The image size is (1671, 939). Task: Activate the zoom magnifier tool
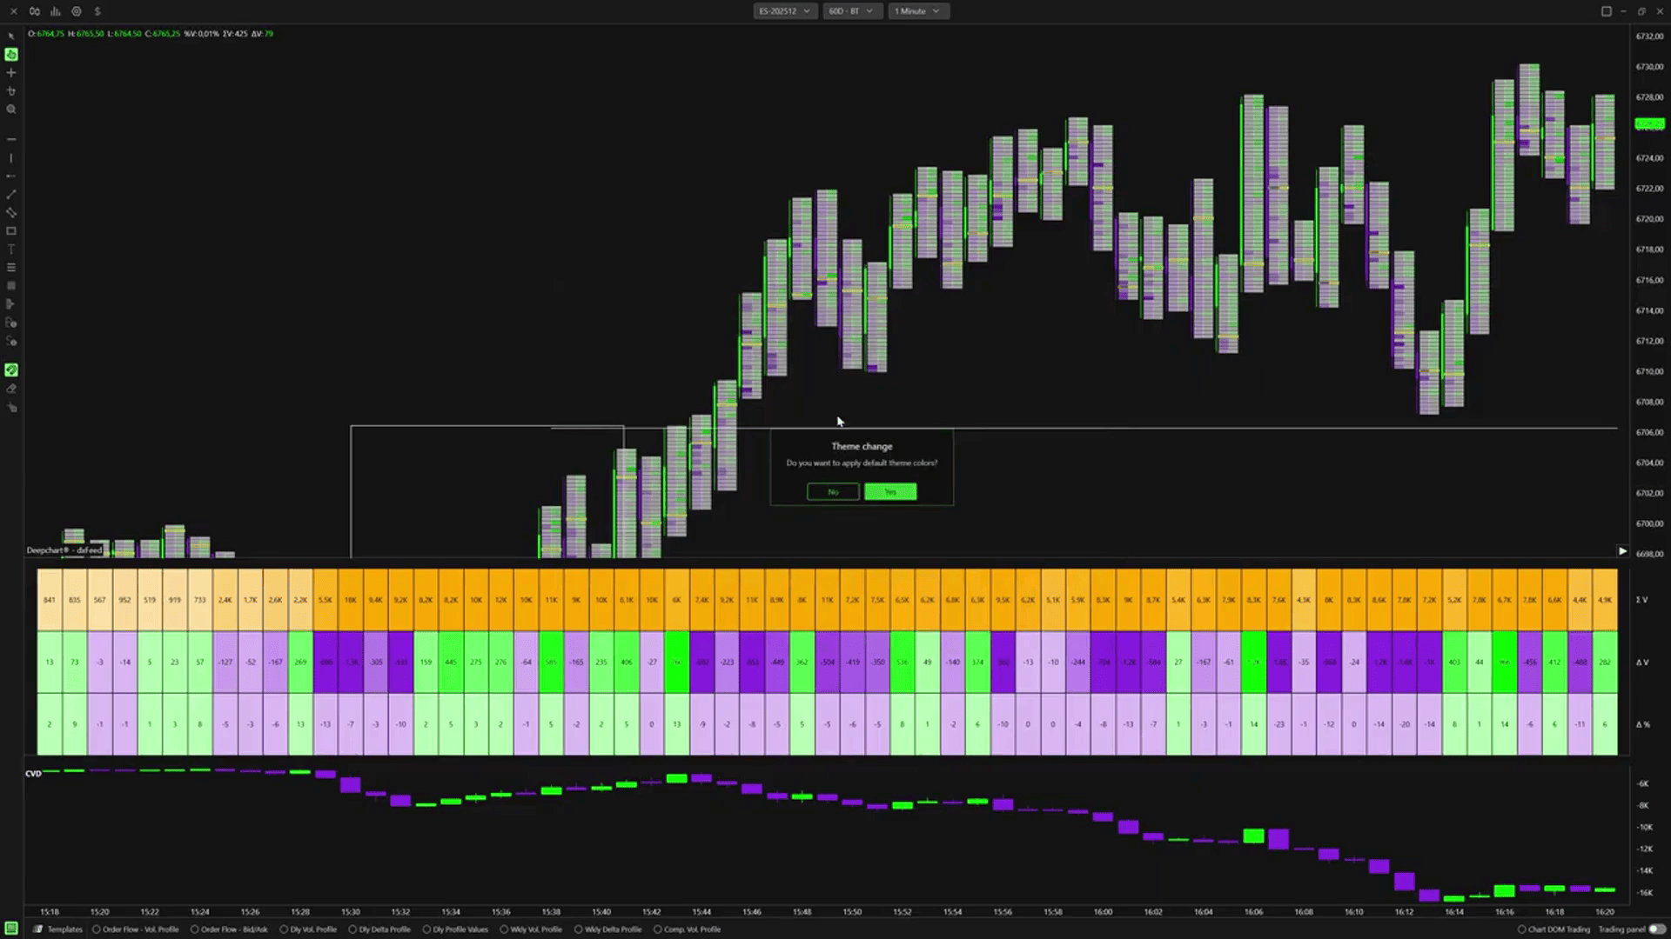[11, 110]
